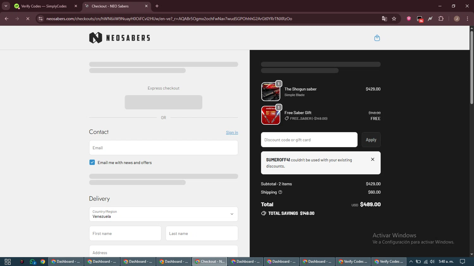474x266 pixels.
Task: Open the shopping bag cart icon
Action: [377, 38]
